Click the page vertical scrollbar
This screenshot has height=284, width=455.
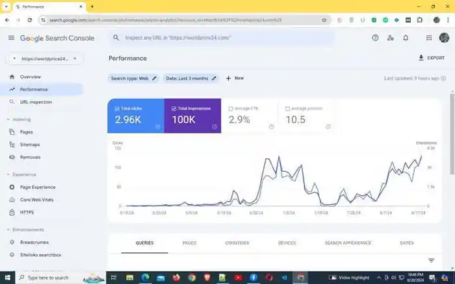452,134
